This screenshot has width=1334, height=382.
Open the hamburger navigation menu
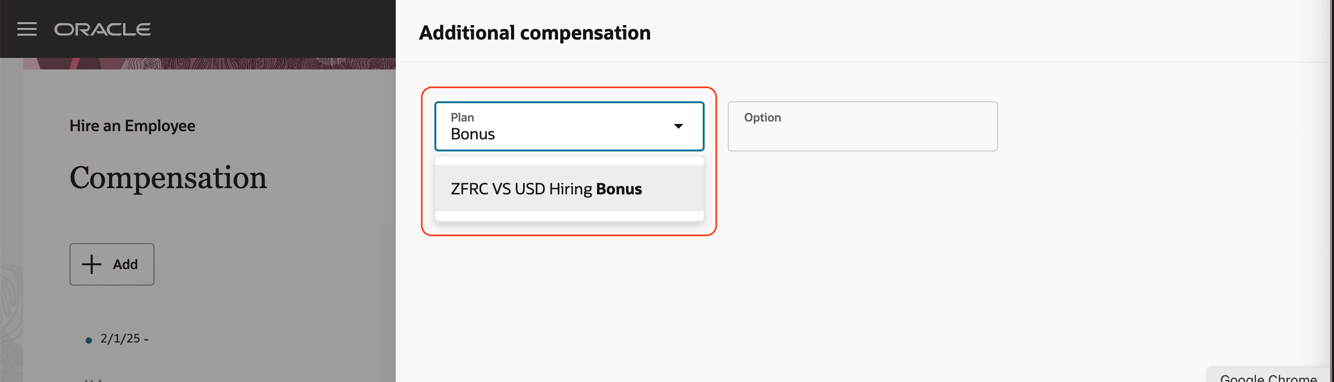click(27, 29)
